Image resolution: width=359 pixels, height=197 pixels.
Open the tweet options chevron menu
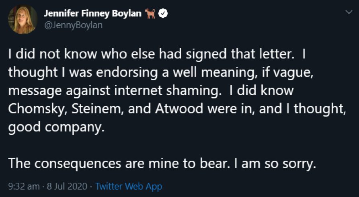tap(348, 13)
